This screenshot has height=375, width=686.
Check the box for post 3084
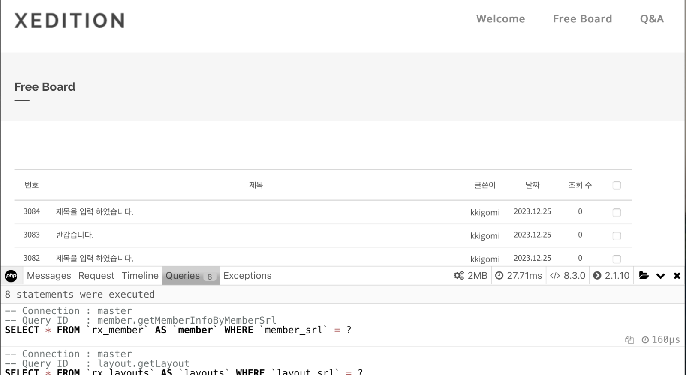(617, 213)
